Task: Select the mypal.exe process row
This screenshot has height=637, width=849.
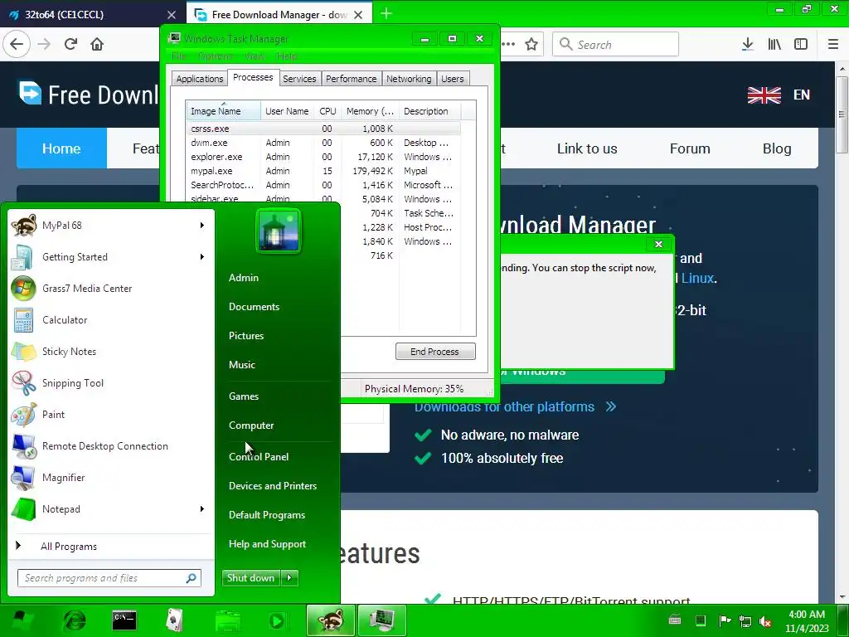Action: [323, 171]
